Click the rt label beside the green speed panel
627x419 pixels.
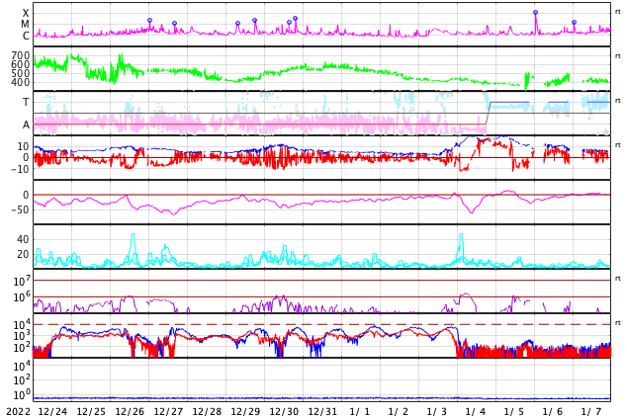point(617,56)
